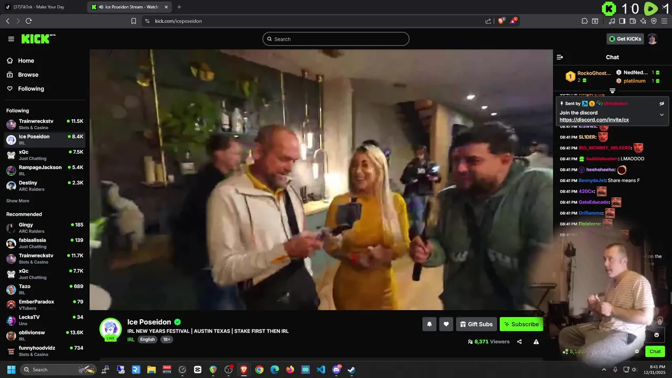The height and width of the screenshot is (378, 672).
Task: Open LeckaTV in the Recommended list
Action: click(45, 320)
